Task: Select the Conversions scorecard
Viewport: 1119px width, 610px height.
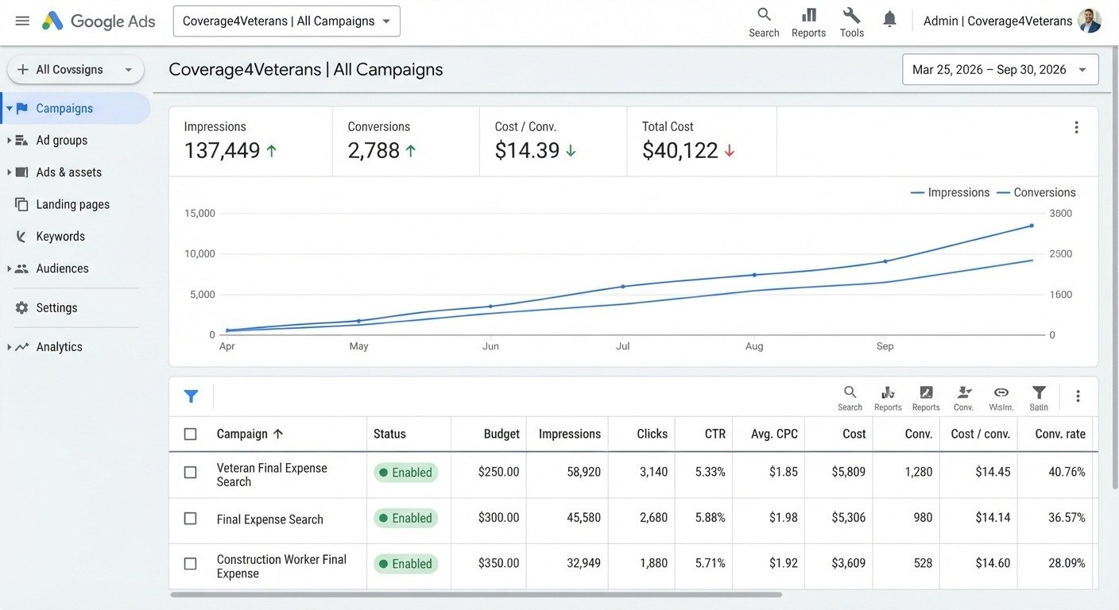Action: click(406, 141)
